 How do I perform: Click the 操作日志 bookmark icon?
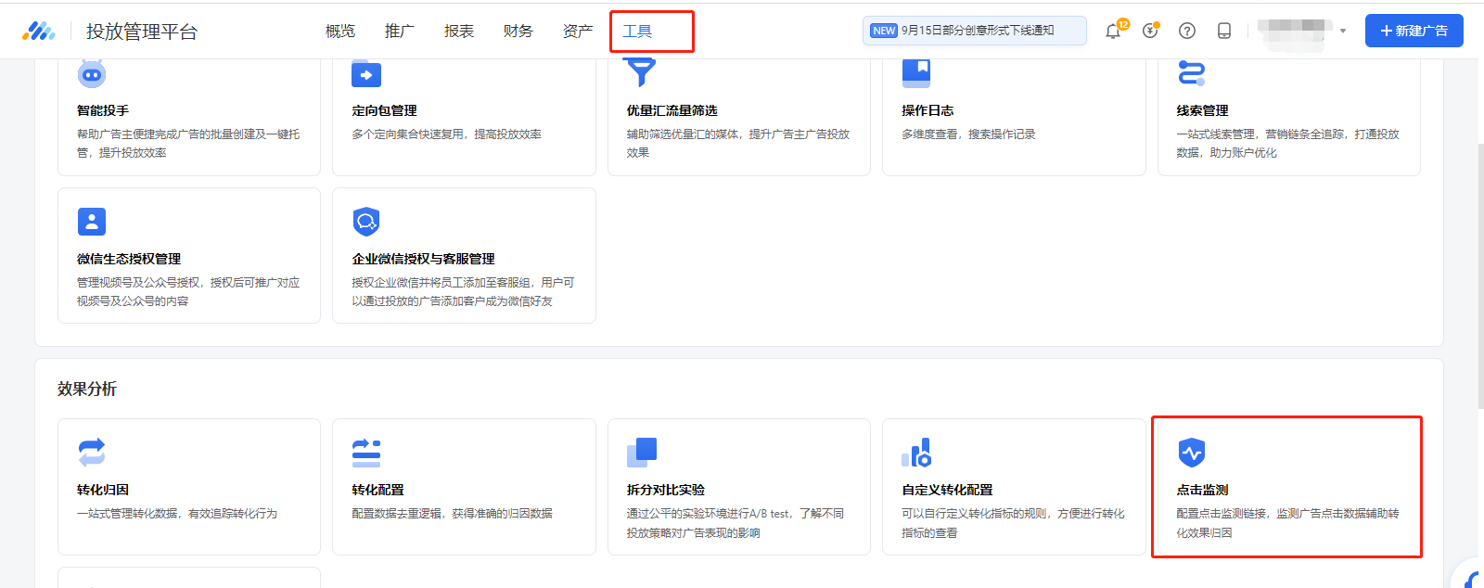pyautogui.click(x=916, y=72)
